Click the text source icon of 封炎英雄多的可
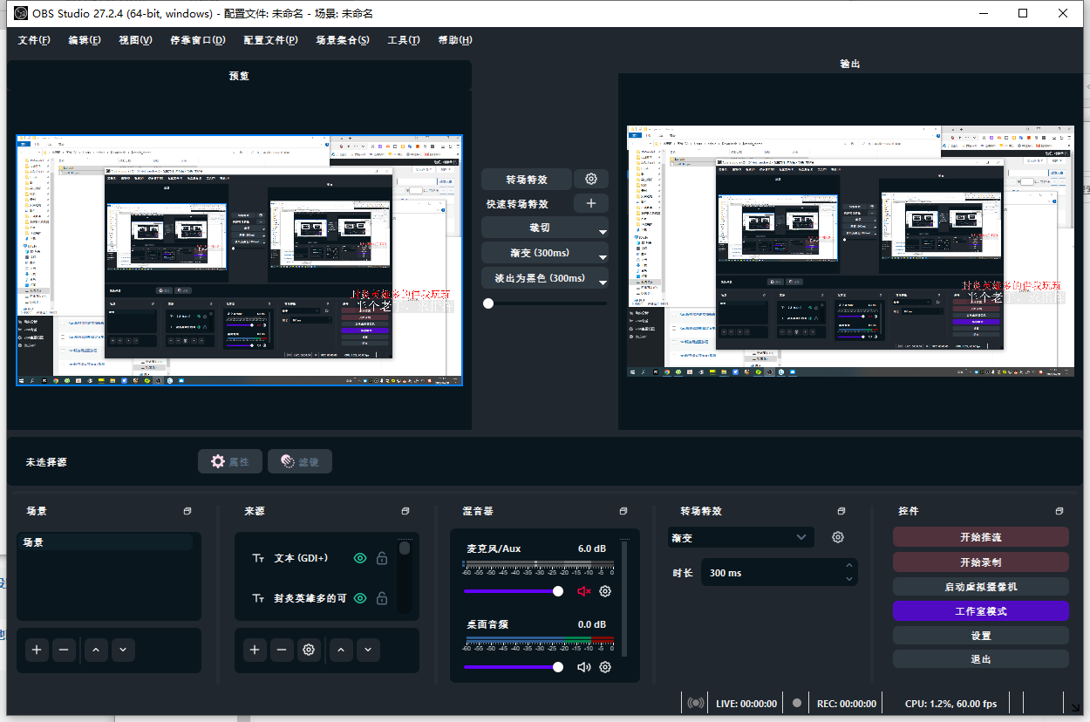 [x=258, y=599]
